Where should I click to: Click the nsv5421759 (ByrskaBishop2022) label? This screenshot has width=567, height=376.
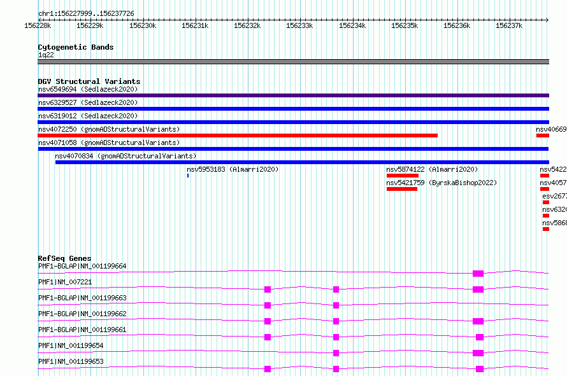[441, 183]
